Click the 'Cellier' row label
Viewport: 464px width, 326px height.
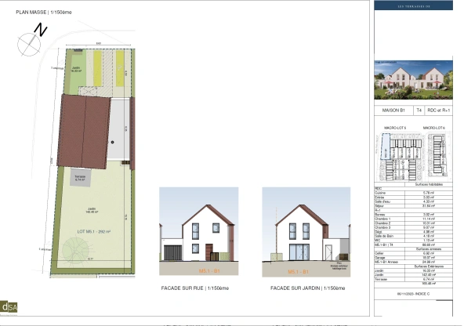coord(379,254)
